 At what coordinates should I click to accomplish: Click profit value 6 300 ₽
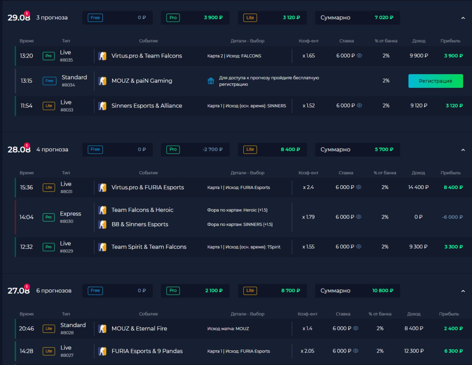coord(454,351)
